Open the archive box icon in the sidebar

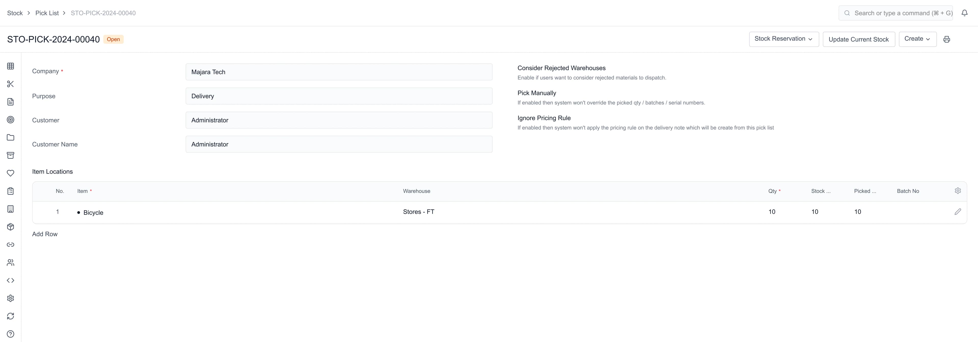pos(10,155)
